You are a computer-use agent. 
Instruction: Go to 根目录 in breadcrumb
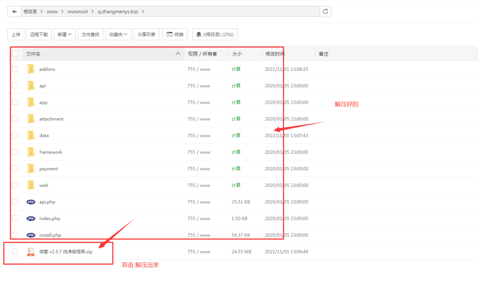point(30,12)
